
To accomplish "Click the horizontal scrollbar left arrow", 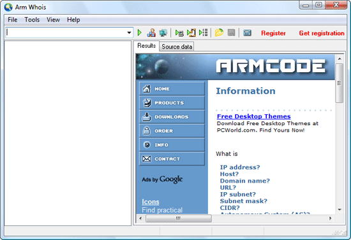I will pos(140,218).
